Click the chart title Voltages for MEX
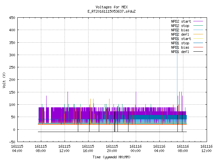This screenshot has height=160, width=213. 111,7
